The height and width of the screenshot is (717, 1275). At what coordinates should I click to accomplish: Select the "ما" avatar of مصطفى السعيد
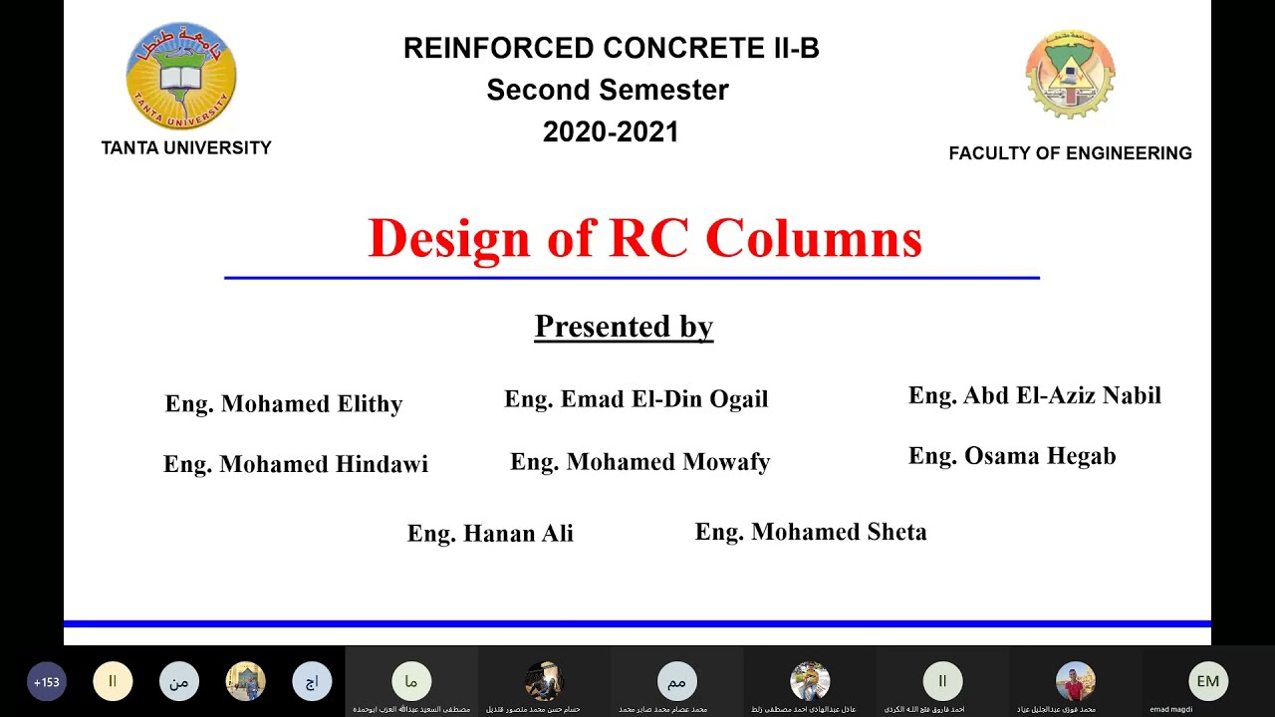click(411, 681)
